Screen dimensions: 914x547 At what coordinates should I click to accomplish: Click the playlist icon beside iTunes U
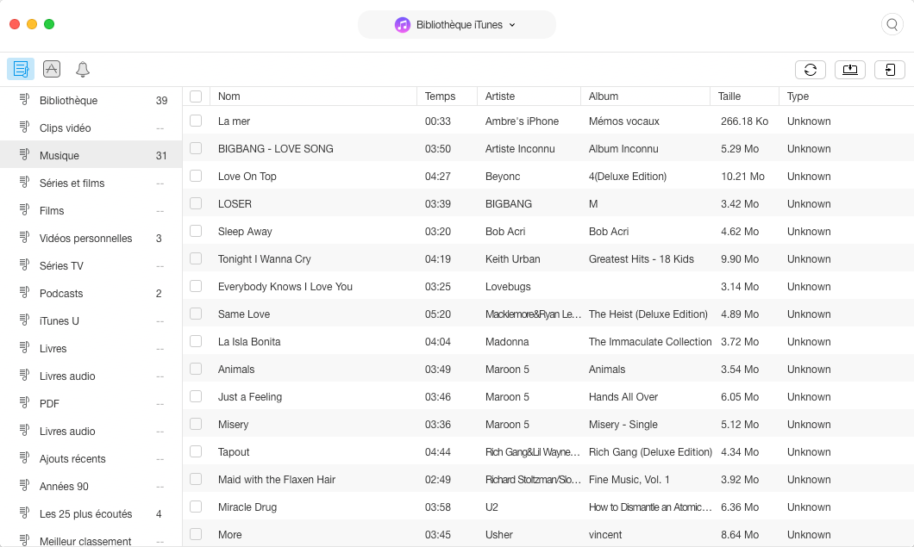(x=24, y=320)
